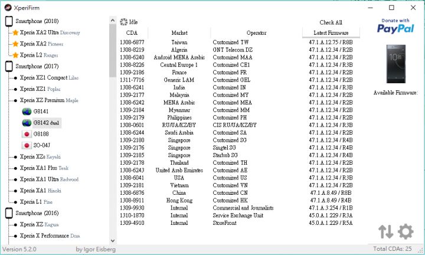
Task: Click the star icon next to Xperia XA2 Ultra
Action: tap(15, 32)
